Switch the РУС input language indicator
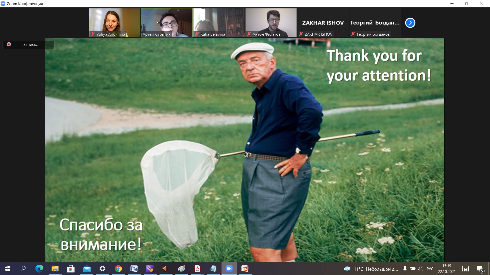Screen dimensions: 490x275 click(x=430, y=269)
